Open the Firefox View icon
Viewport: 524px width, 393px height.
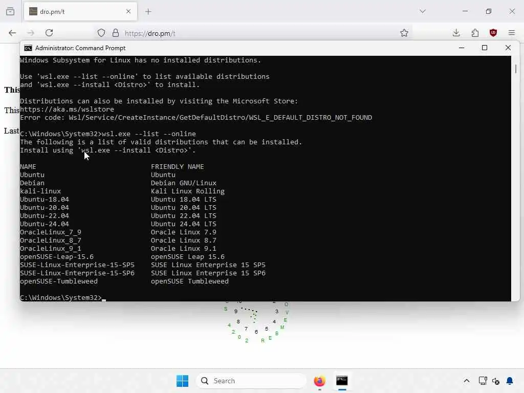(10, 11)
